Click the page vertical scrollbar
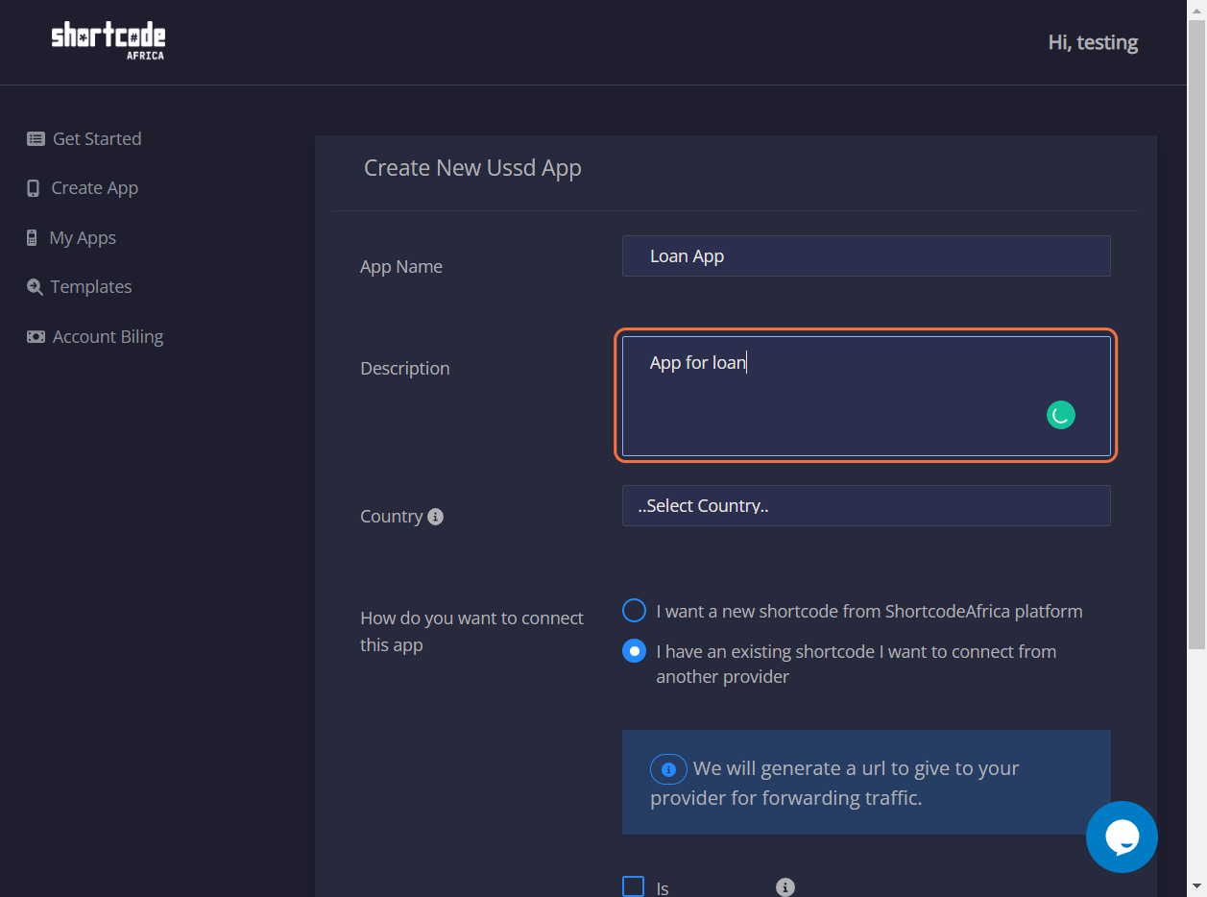The height and width of the screenshot is (897, 1207). pos(1196,332)
